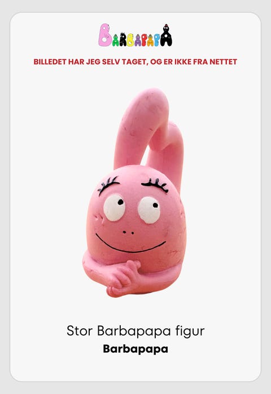Click the furry black R letter in the logo
The image size is (271, 394).
(123, 39)
